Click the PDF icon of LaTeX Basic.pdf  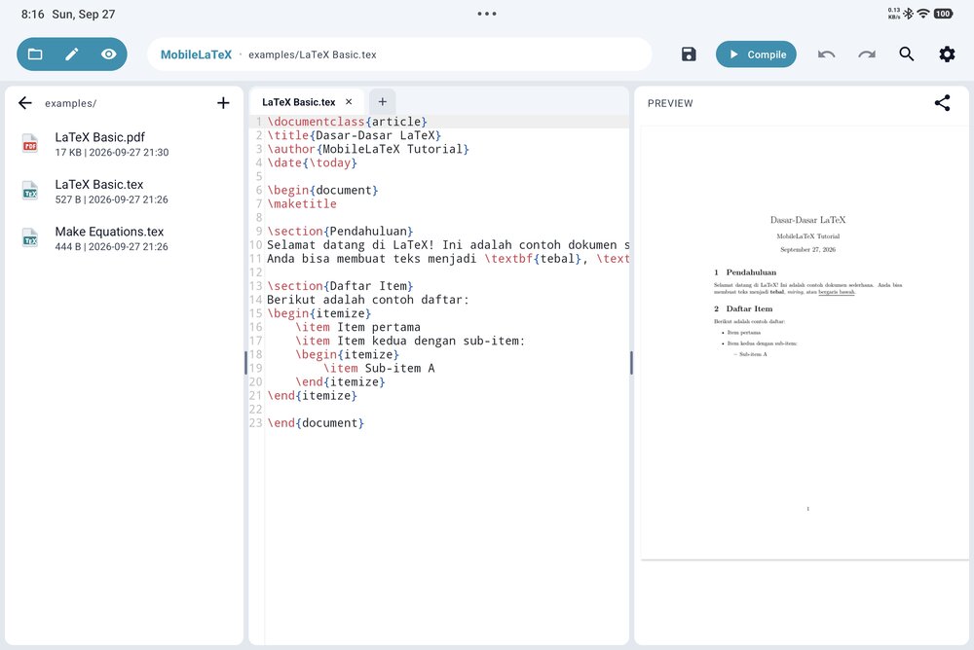click(30, 143)
